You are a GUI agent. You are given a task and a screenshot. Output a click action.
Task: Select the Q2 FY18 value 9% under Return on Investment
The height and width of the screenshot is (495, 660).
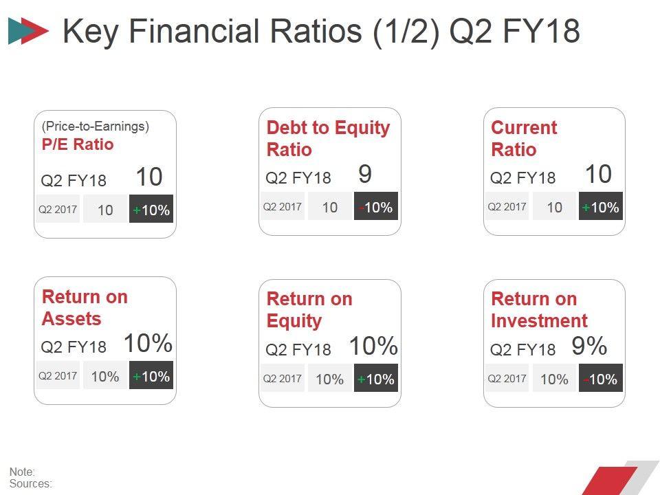coord(589,346)
